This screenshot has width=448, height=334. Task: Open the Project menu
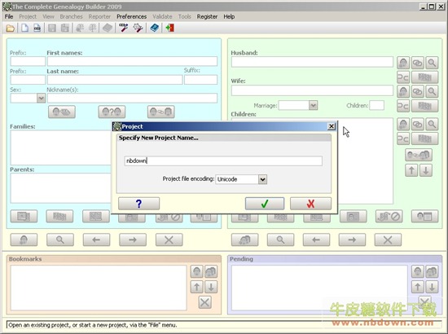pyautogui.click(x=28, y=16)
